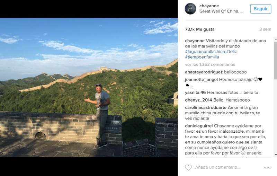Open the #tiempoenfamilia hashtag
The width and height of the screenshot is (277, 176).
tap(202, 57)
